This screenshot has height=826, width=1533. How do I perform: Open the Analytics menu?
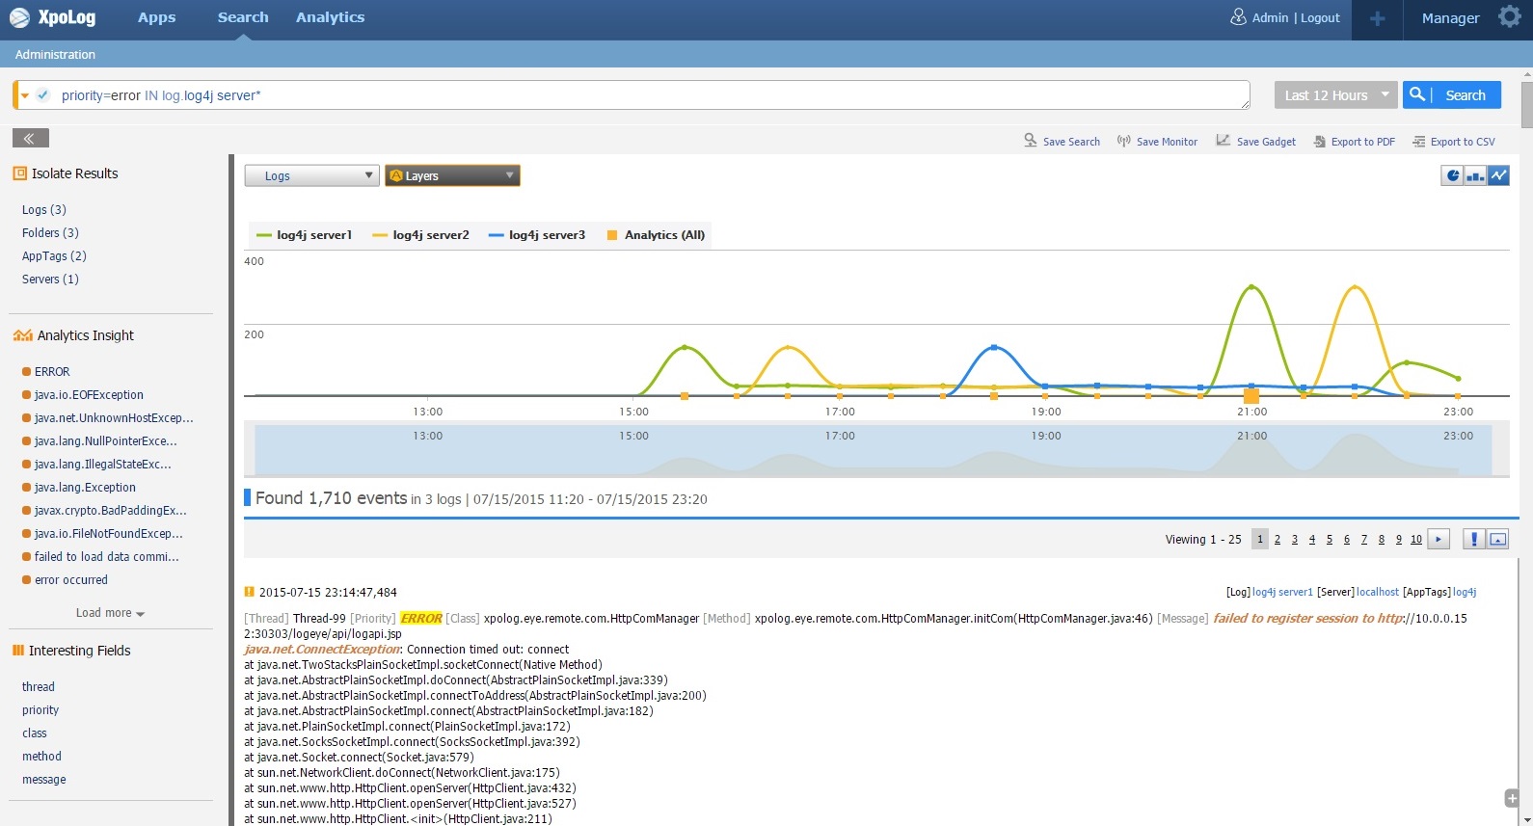tap(330, 17)
